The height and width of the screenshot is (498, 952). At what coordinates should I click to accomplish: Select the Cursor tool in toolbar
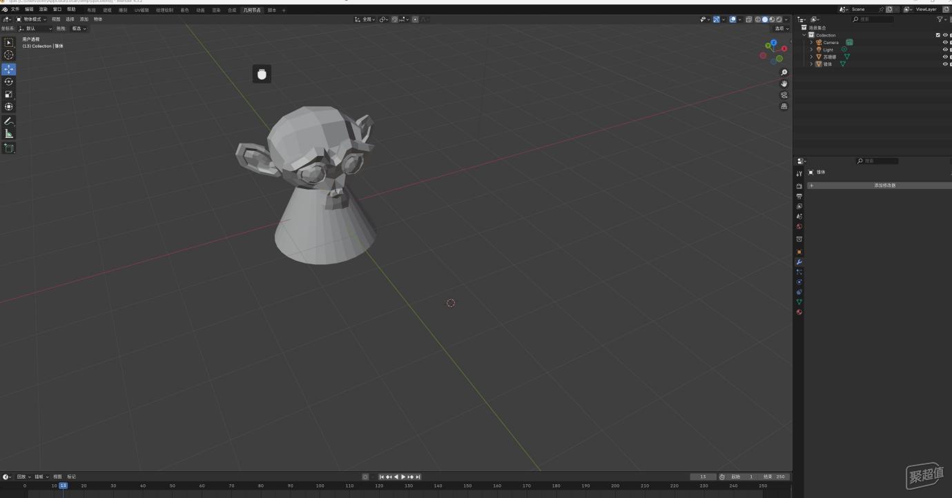(9, 55)
